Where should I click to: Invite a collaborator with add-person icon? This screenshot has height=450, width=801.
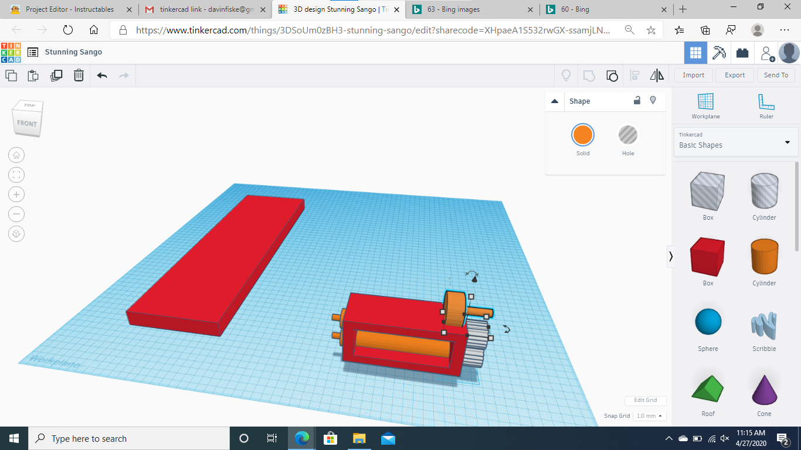click(x=767, y=53)
